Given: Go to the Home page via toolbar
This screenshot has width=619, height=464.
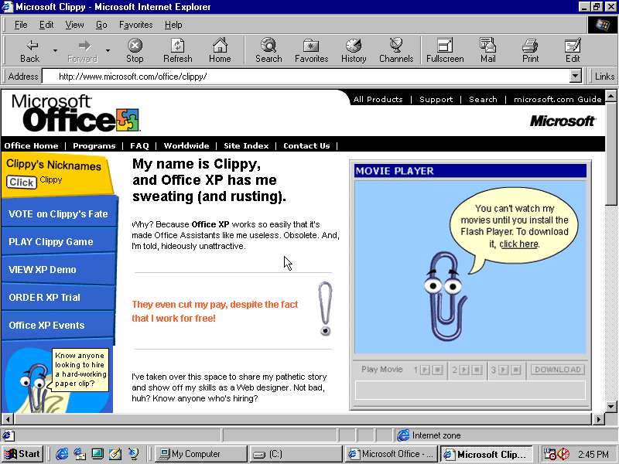Looking at the screenshot, I should [220, 51].
